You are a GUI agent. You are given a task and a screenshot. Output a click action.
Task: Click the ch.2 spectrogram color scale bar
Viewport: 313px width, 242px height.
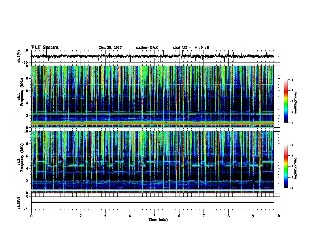(286, 166)
